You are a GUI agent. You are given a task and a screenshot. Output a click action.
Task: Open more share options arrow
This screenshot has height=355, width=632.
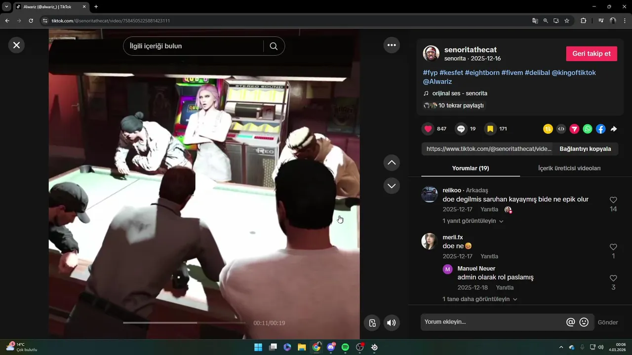pyautogui.click(x=614, y=129)
